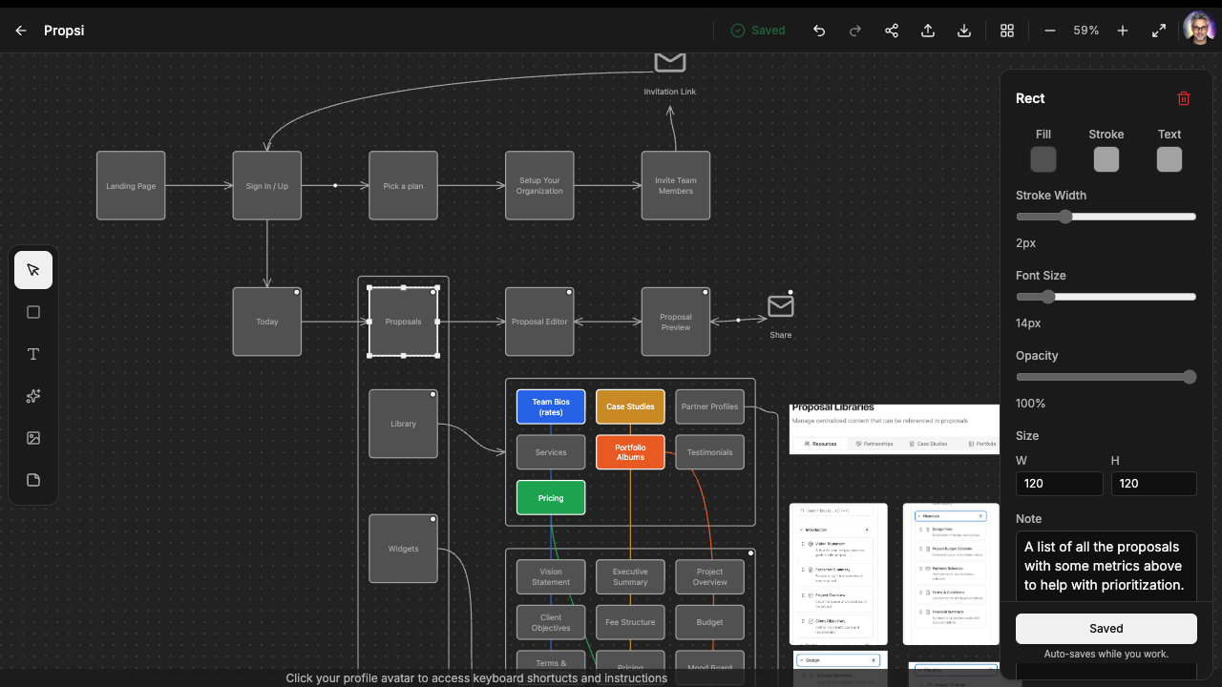Click the Opacity slider track

(1106, 377)
